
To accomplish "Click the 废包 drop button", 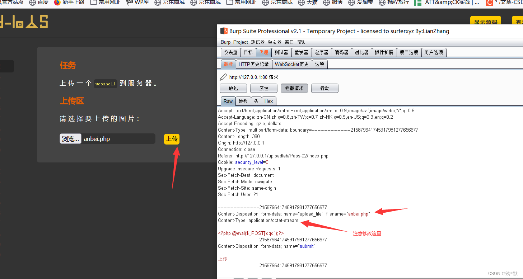I will pyautogui.click(x=264, y=88).
